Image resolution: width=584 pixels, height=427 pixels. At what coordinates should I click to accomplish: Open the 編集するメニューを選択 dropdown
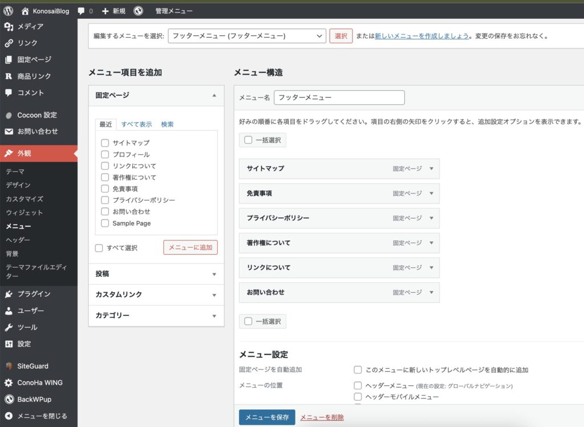[x=247, y=36]
